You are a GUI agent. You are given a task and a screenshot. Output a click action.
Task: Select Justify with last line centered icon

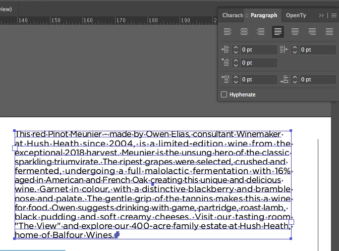point(295,32)
